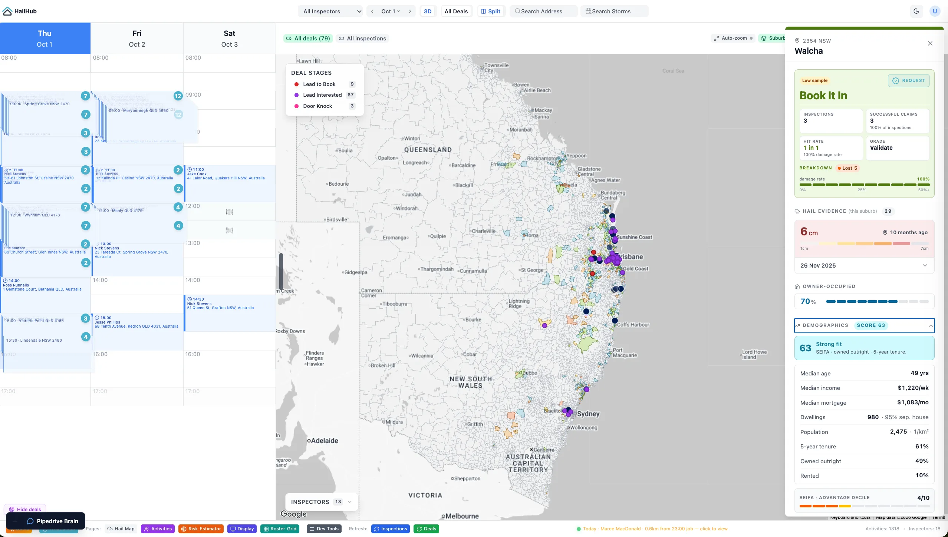
Task: Expand the Inspectors 13 panel
Action: pyautogui.click(x=322, y=502)
